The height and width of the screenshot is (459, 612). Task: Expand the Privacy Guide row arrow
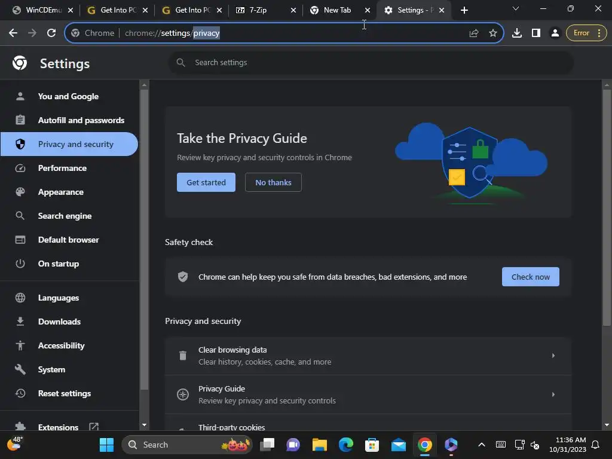(x=553, y=394)
